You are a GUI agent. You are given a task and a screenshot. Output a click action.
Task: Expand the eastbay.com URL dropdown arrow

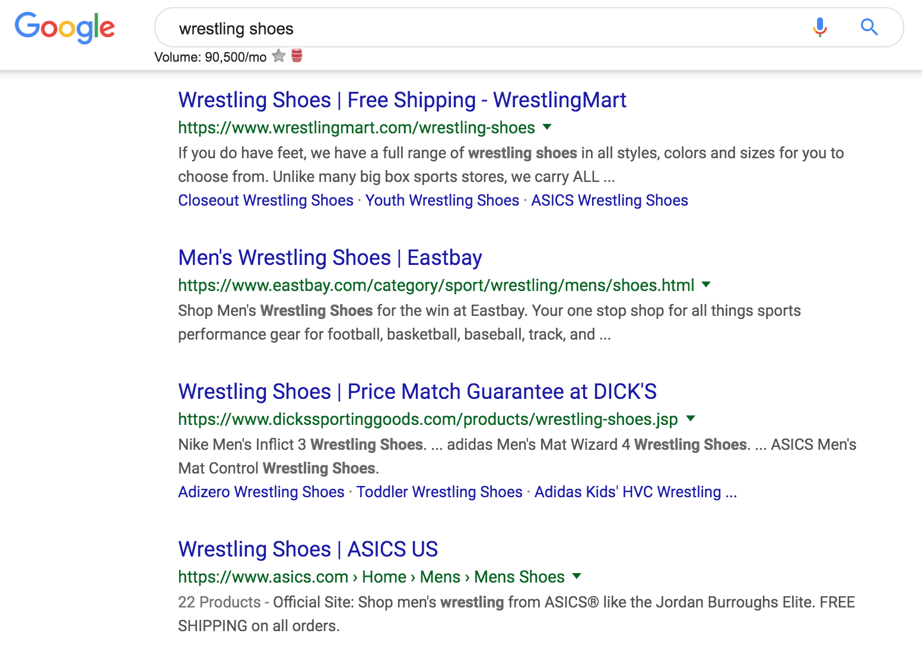click(x=706, y=284)
